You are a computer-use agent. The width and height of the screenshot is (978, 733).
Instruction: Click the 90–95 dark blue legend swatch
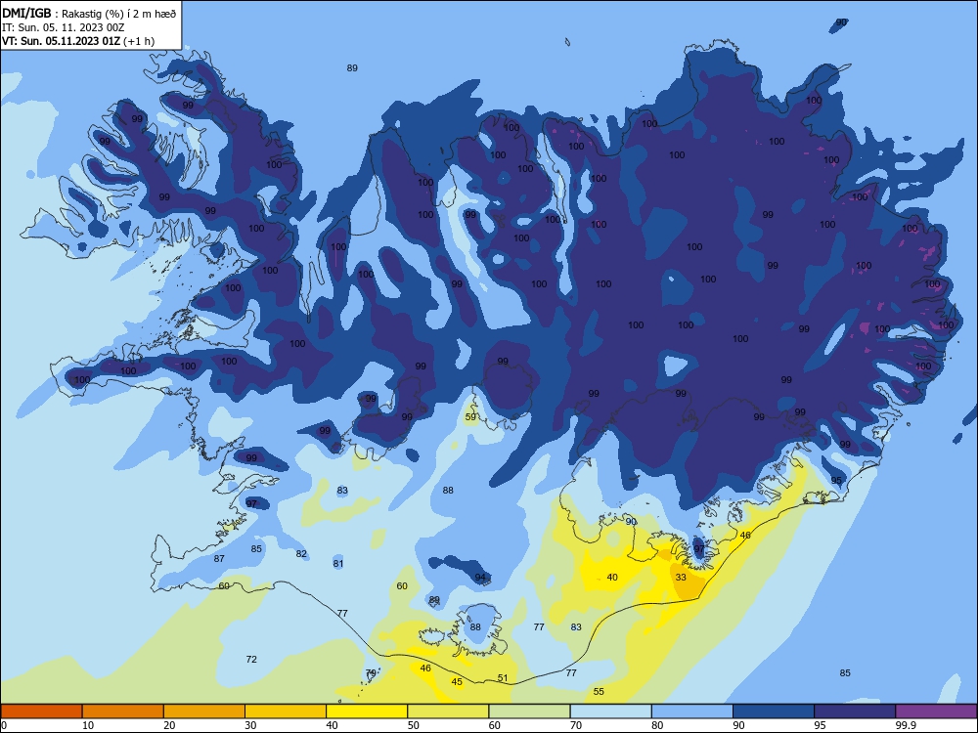(x=774, y=711)
